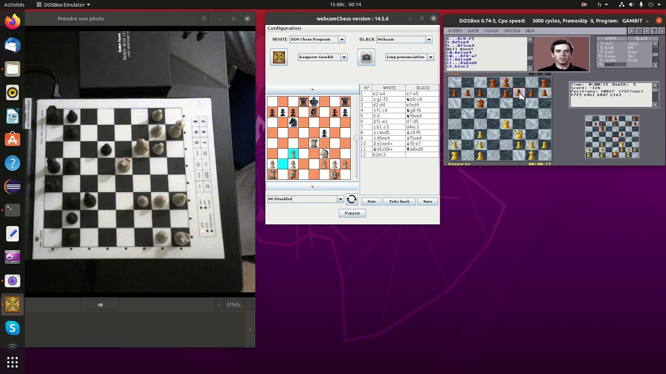This screenshot has height=374, width=666.
Task: Click the clock 15 déc. 00:14
Action: (x=345, y=5)
